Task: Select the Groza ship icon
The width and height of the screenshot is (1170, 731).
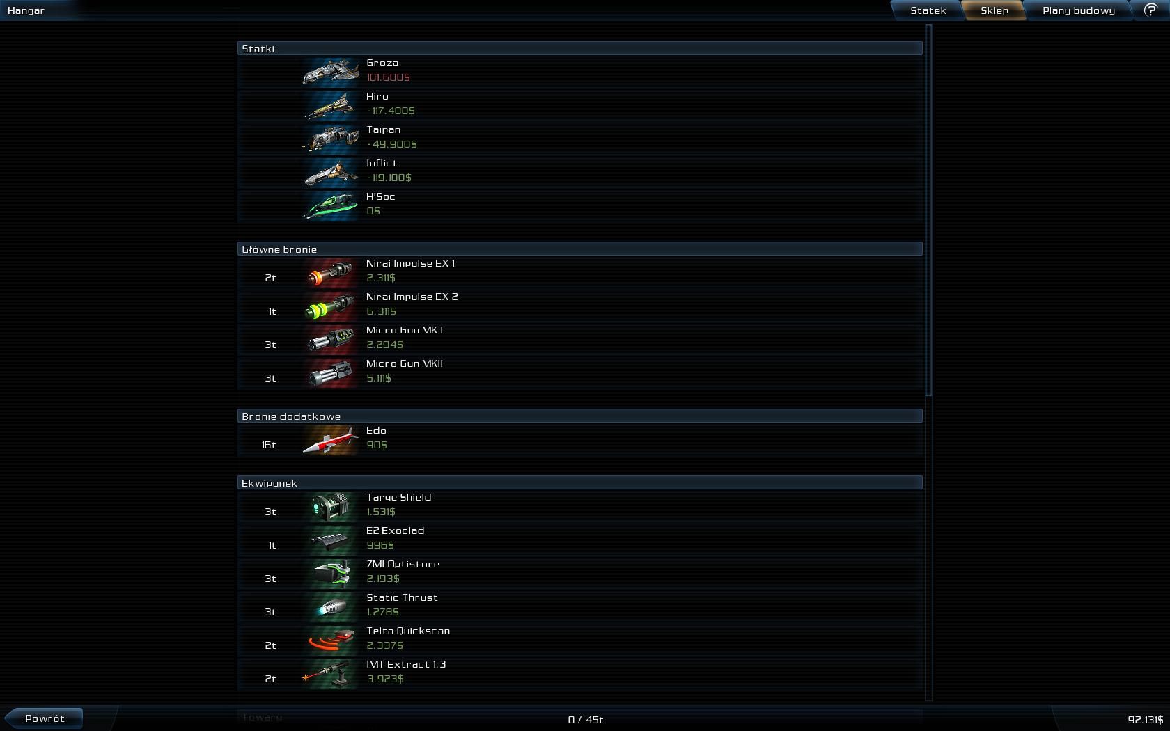Action: pos(331,71)
